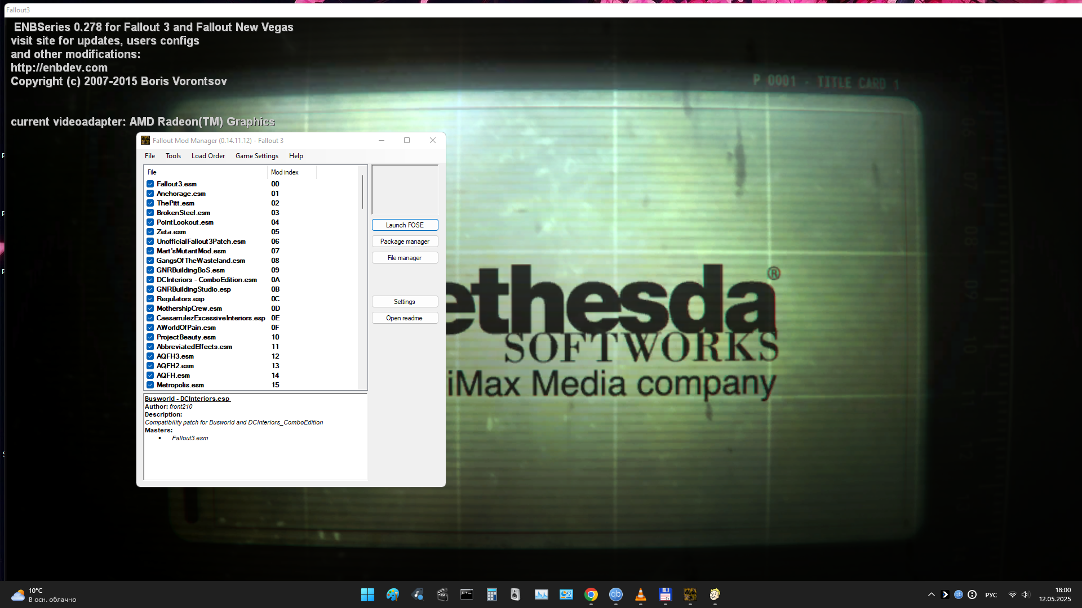
Task: Open the speaker app taskbar icon
Action: [x=516, y=594]
